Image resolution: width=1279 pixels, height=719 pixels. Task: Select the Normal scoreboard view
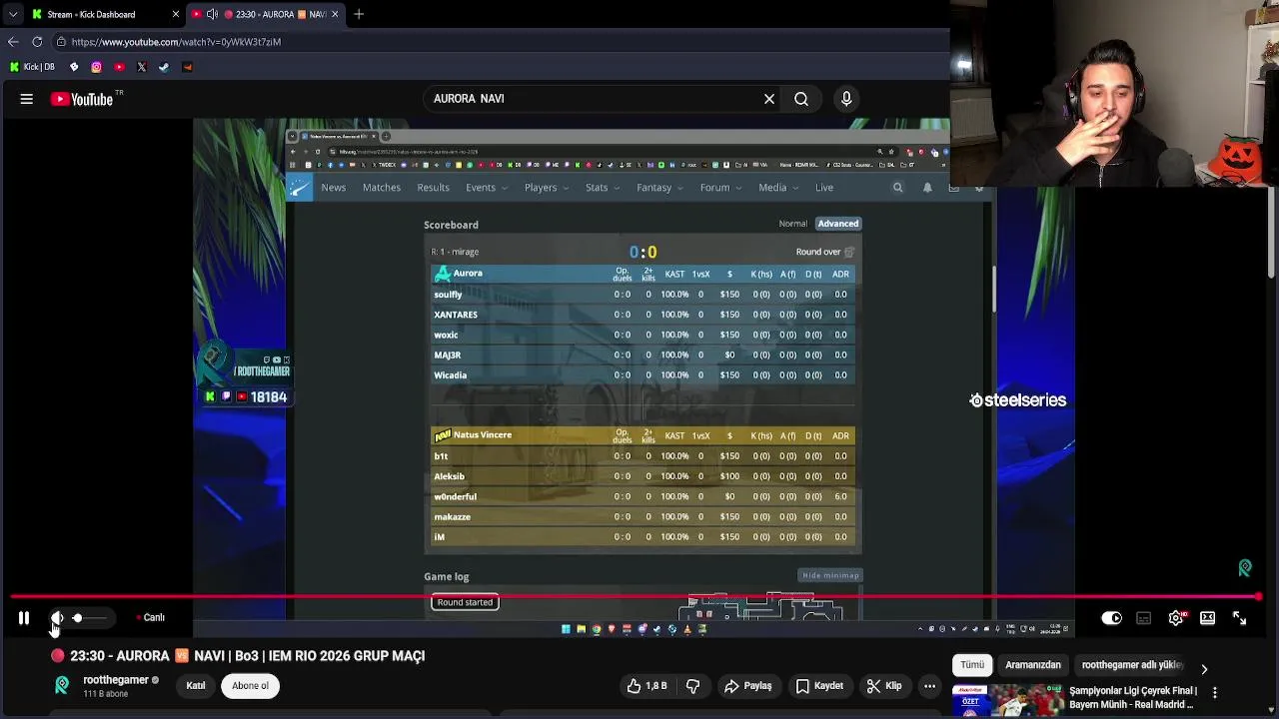pos(792,224)
